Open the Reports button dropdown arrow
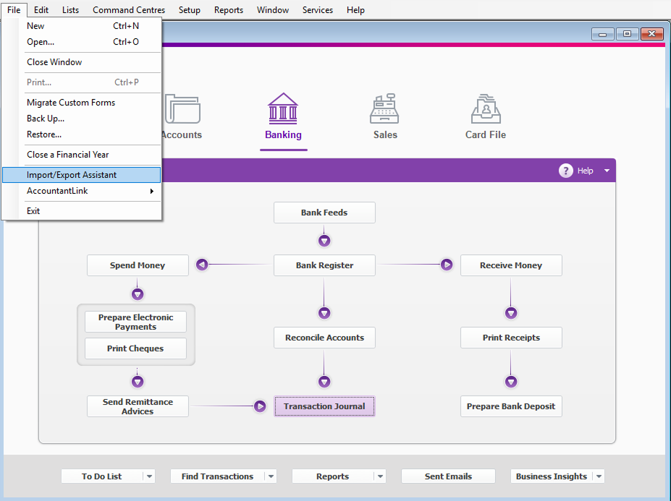The height and width of the screenshot is (501, 671). [380, 476]
